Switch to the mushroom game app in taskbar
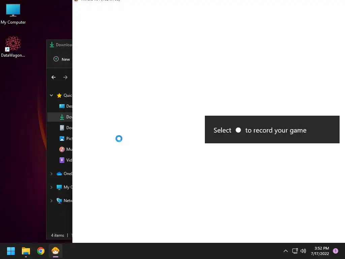This screenshot has width=345, height=259. [56, 251]
